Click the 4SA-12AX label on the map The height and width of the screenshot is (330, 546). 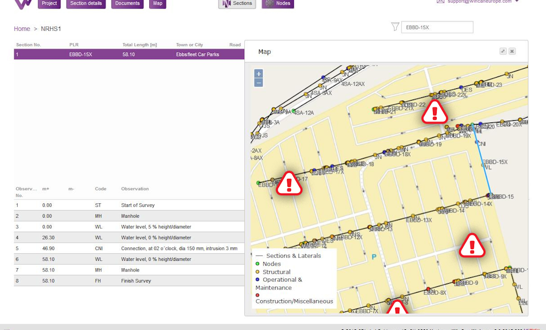[x=353, y=84]
